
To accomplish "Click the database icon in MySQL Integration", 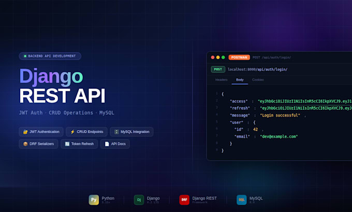I will pos(116,132).
